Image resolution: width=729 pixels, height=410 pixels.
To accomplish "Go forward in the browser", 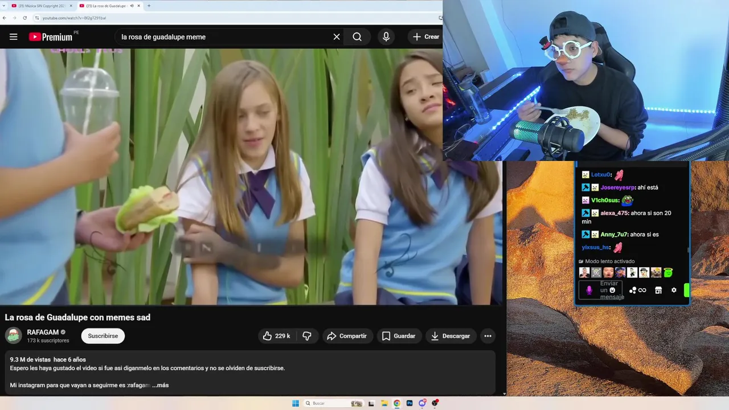I will (15, 18).
